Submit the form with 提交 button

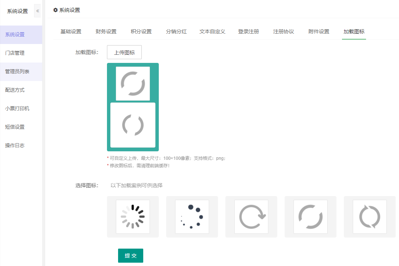[131, 256]
